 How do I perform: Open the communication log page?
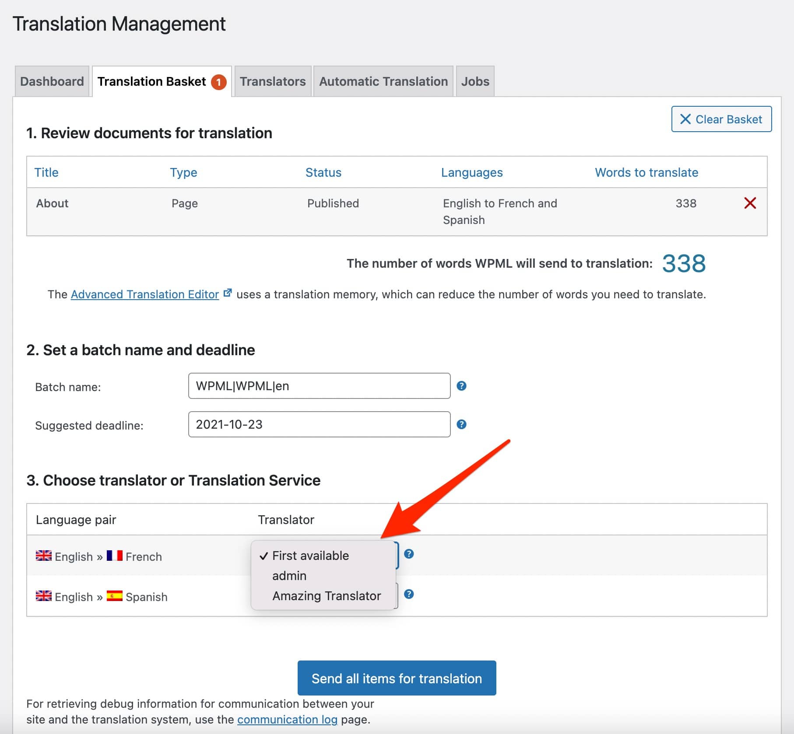[x=287, y=720]
